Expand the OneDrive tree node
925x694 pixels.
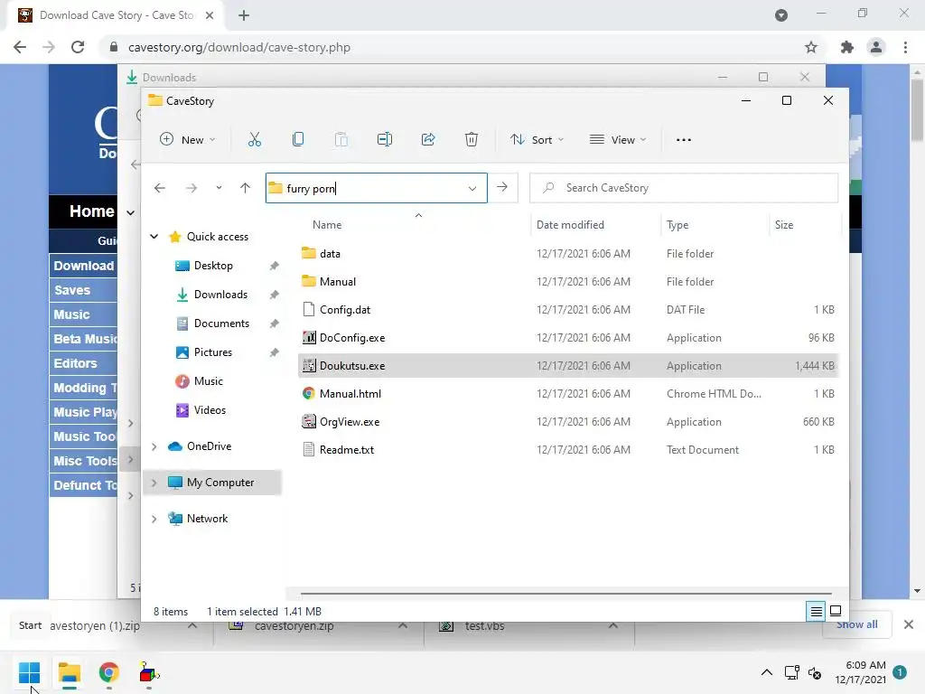coord(154,446)
